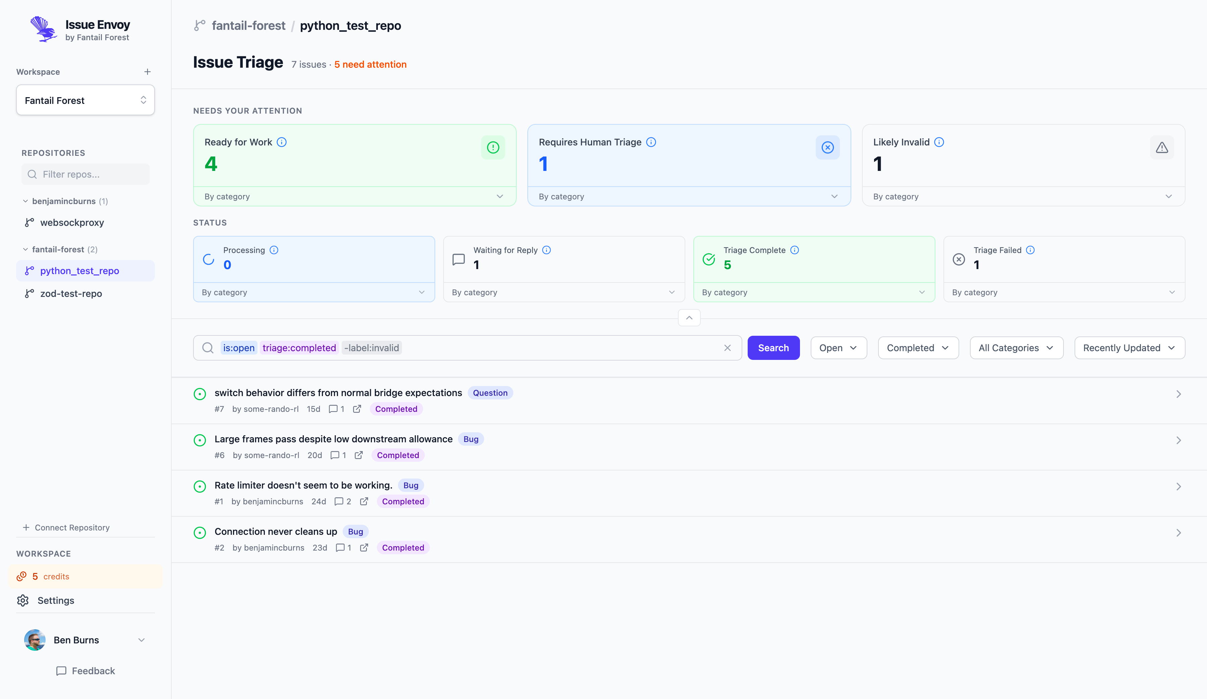Show info for Processing status
This screenshot has height=699, width=1207.
pyautogui.click(x=274, y=250)
